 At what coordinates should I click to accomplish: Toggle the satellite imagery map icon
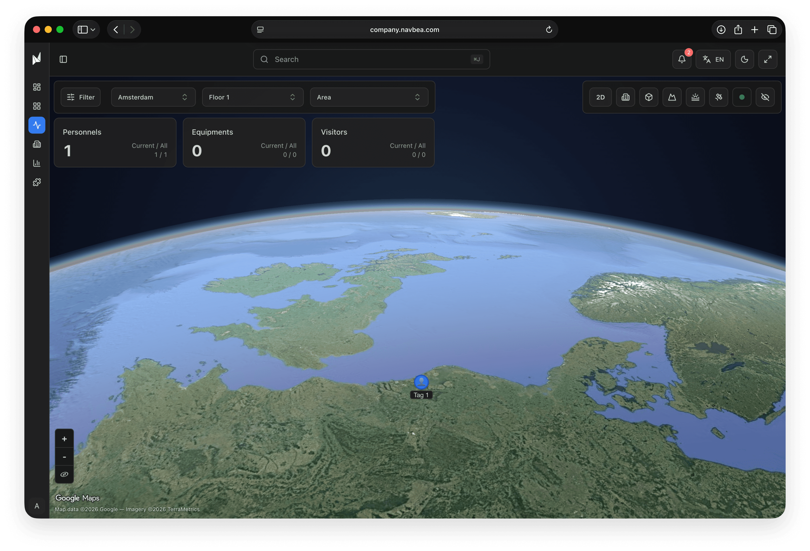719,97
